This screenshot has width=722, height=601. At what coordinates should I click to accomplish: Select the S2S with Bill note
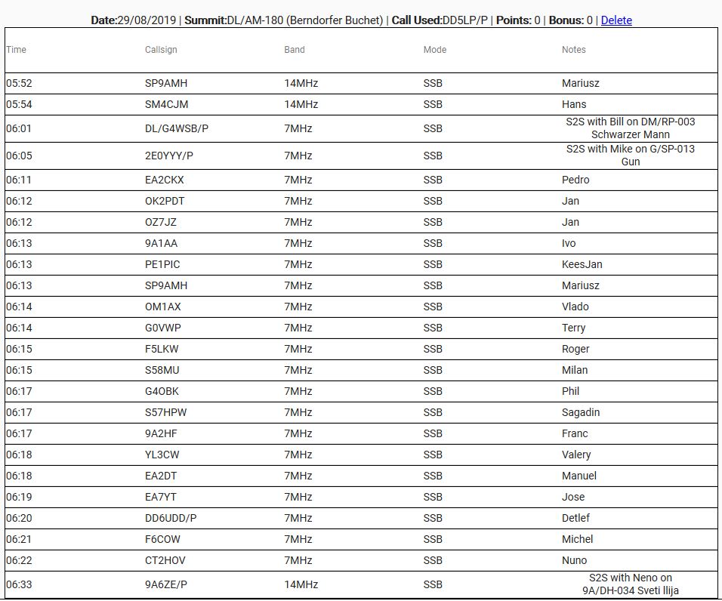(x=630, y=128)
